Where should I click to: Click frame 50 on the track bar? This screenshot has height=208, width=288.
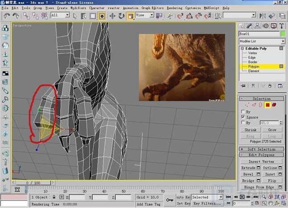click(123, 190)
